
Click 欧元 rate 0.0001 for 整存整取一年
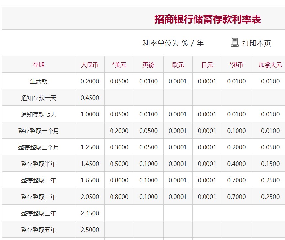pos(178,180)
